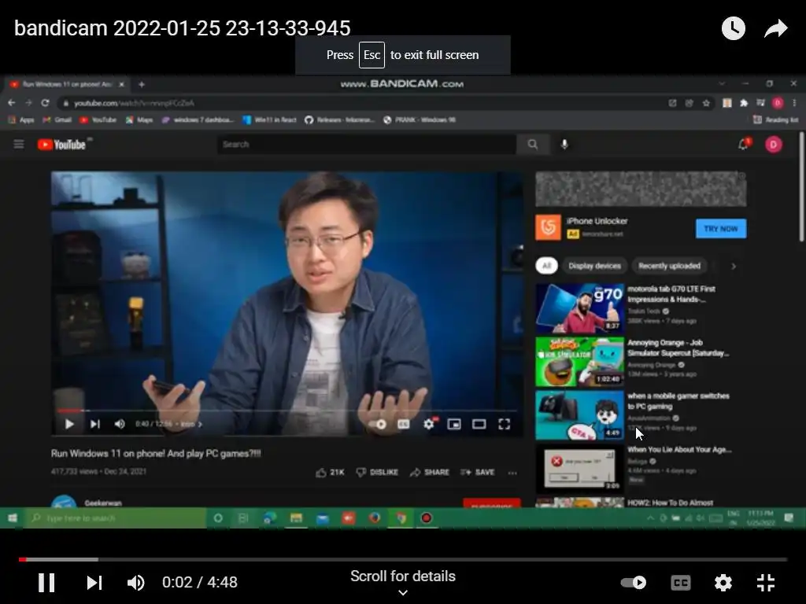The image size is (806, 604).
Task: Click the youtube.com address bar
Action: [360, 103]
